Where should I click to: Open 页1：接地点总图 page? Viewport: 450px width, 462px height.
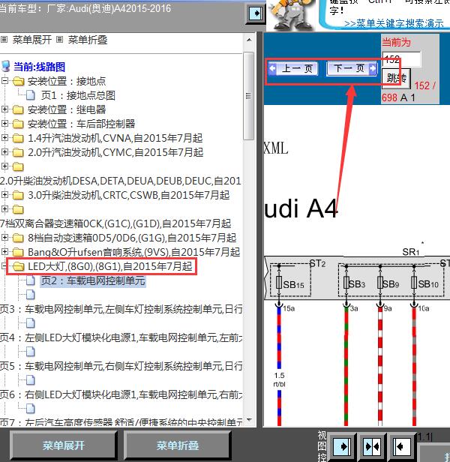(x=78, y=95)
